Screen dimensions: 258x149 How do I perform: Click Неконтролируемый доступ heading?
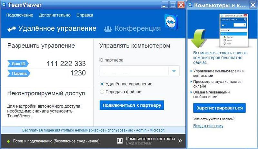pyautogui.click(x=46, y=93)
